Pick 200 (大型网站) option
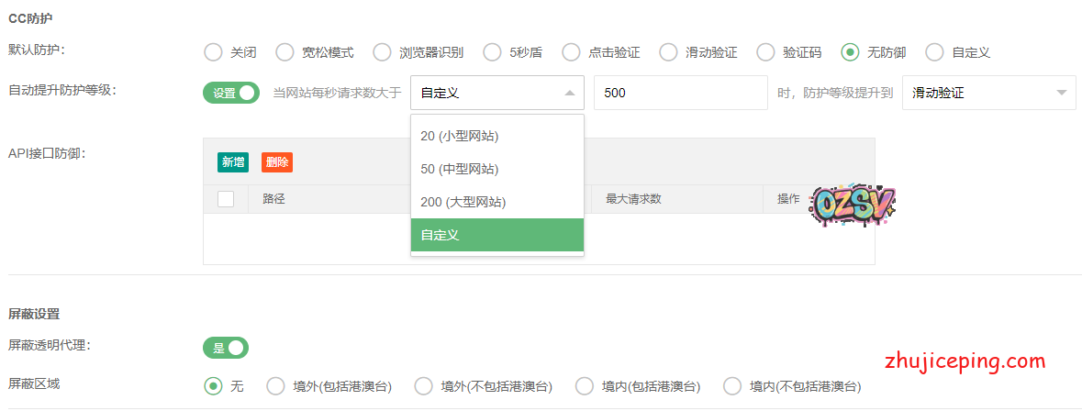Viewport: 1082px width, 411px height. 496,202
